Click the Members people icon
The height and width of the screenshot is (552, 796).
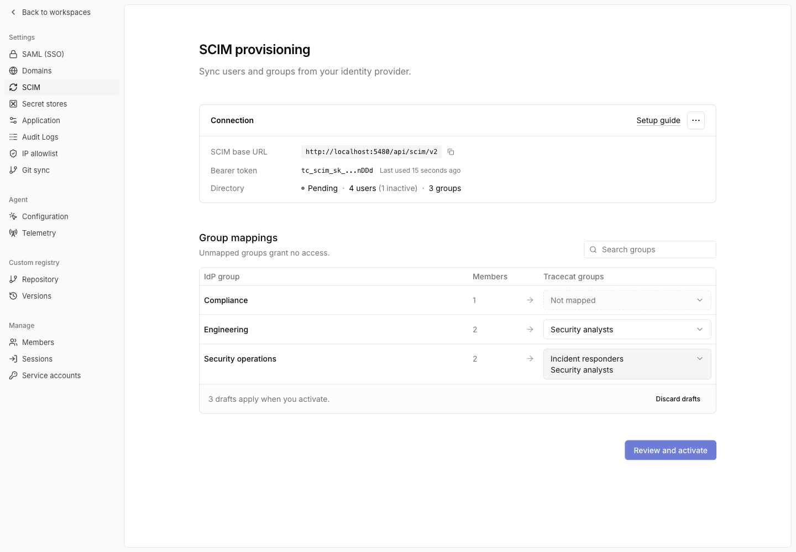[13, 342]
